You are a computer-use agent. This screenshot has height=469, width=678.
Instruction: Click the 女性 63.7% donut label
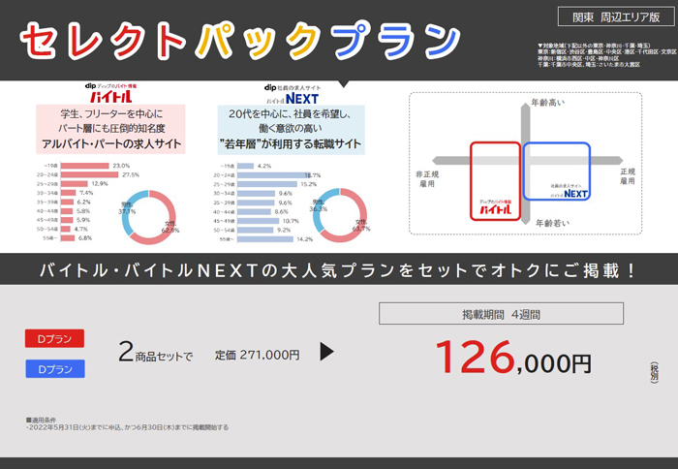click(x=361, y=226)
